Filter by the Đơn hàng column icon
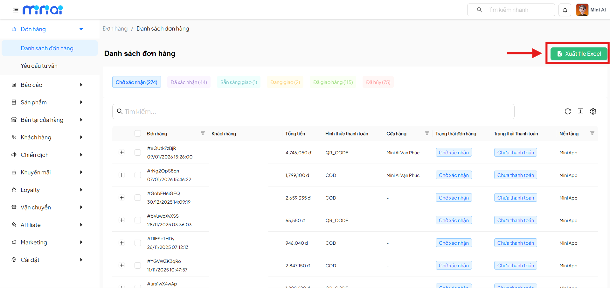This screenshot has height=288, width=610. coord(203,133)
